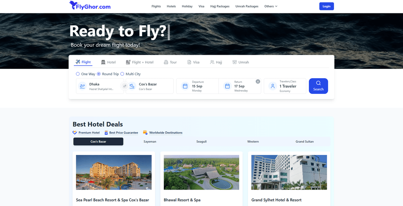Viewport: 403px width, 206px height.
Task: Open the Grand Sylhet Hotel photo
Action: coord(289,172)
